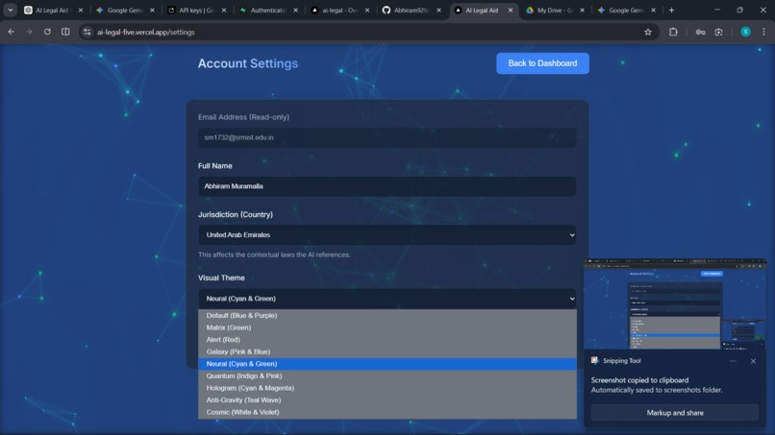This screenshot has height=435, width=775.
Task: Close the API keys tab
Action: (x=224, y=10)
